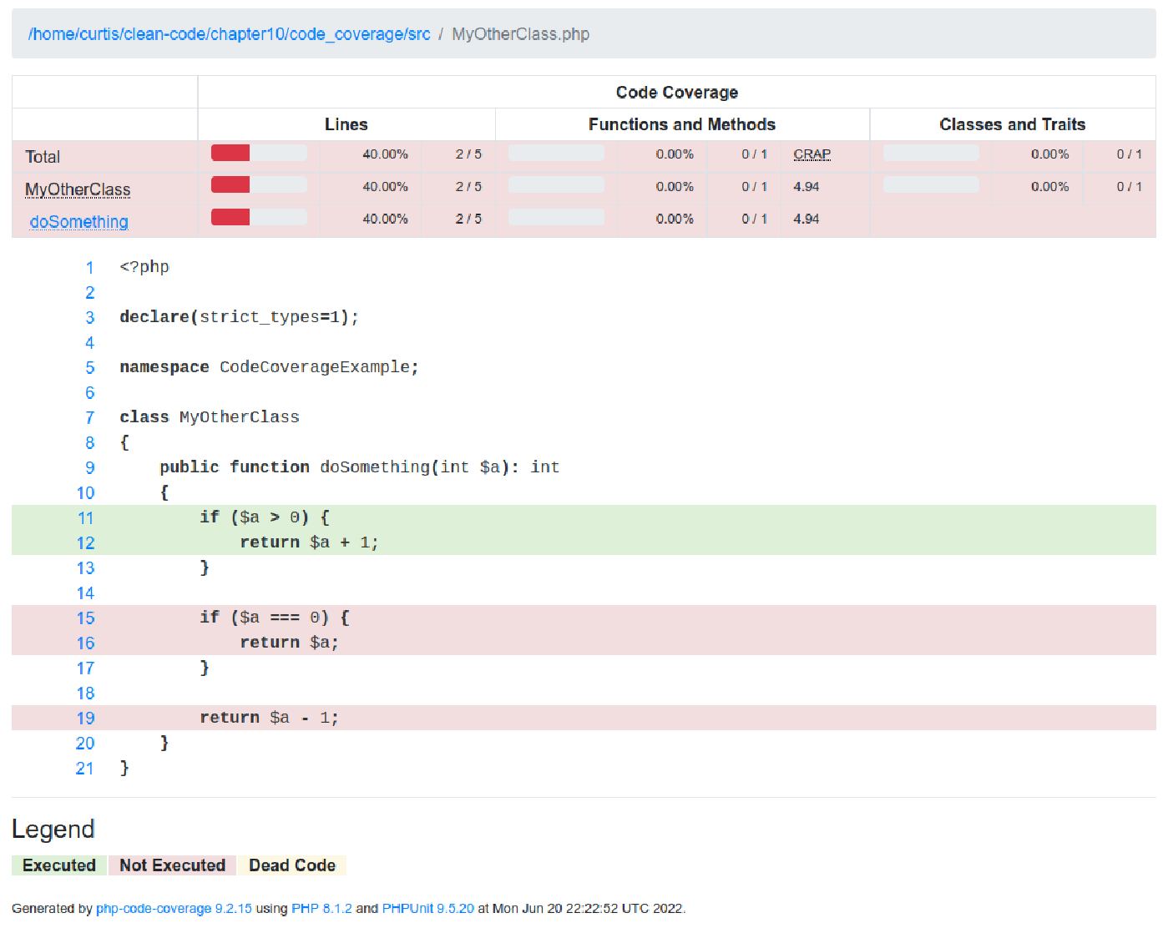Jump to line number 1

[x=89, y=268]
